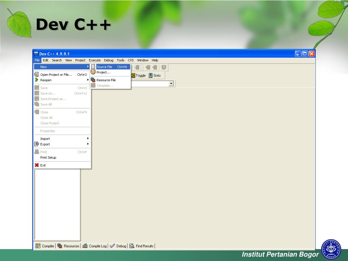
Task: Click the grayed Save entry
Action: [x=62, y=88]
